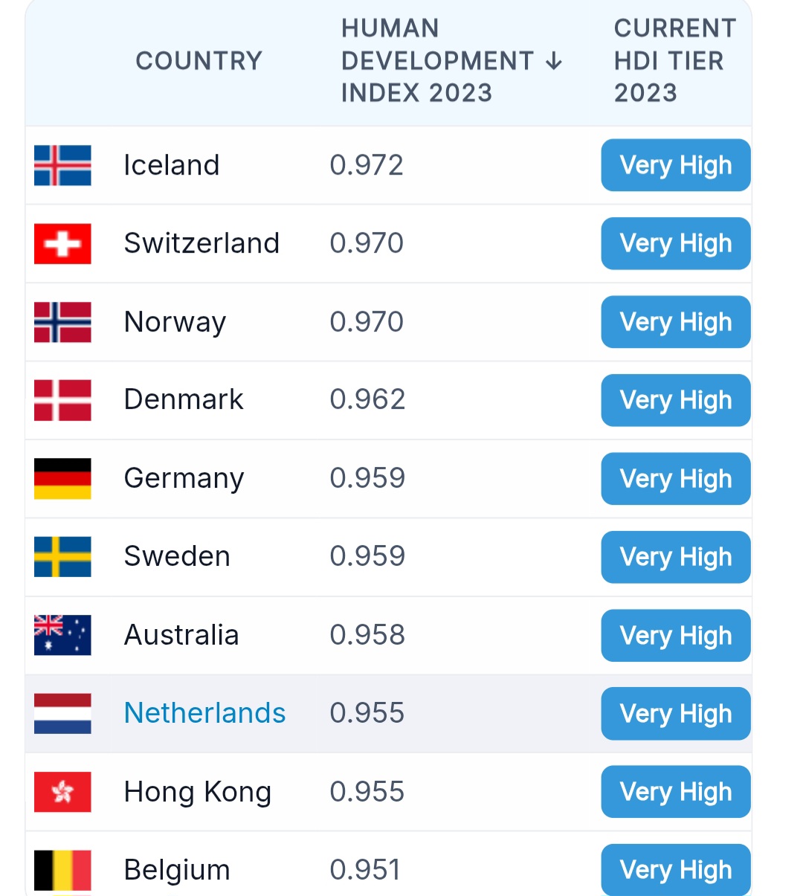Viewport: 803px width, 896px height.
Task: Click the Iceland flag icon
Action: (62, 165)
